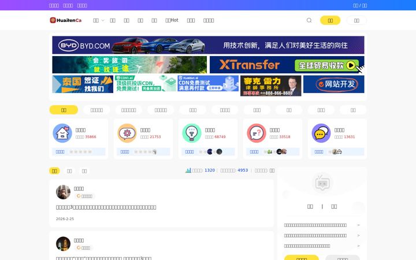Image resolution: width=416 pixels, height=260 pixels.
Task: Click the car avatar in the 13631 card
Action: point(339,152)
